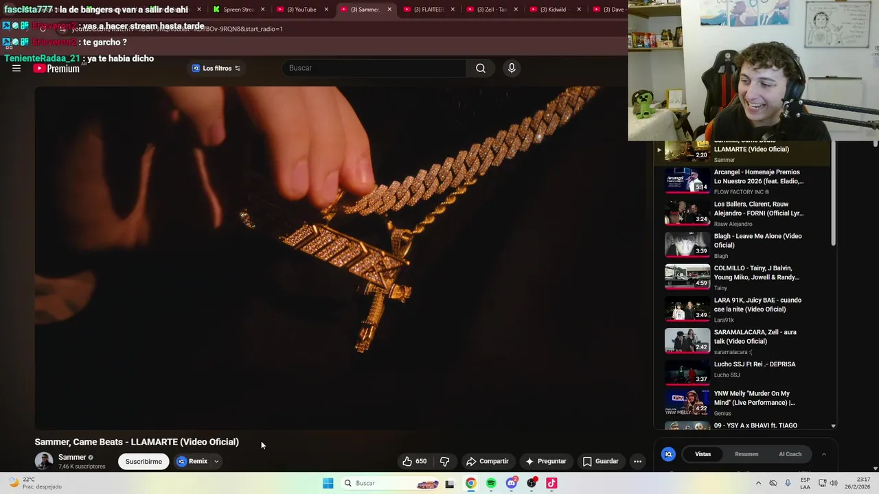The height and width of the screenshot is (494, 879).
Task: Open the Windows Start menu
Action: tap(328, 483)
